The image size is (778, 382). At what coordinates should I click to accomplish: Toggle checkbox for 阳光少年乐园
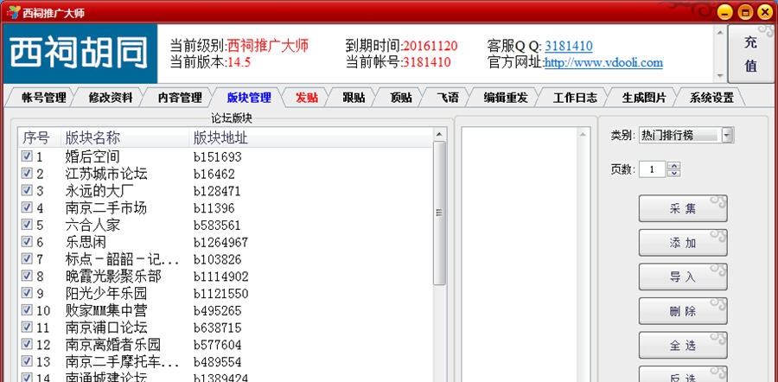tap(27, 293)
